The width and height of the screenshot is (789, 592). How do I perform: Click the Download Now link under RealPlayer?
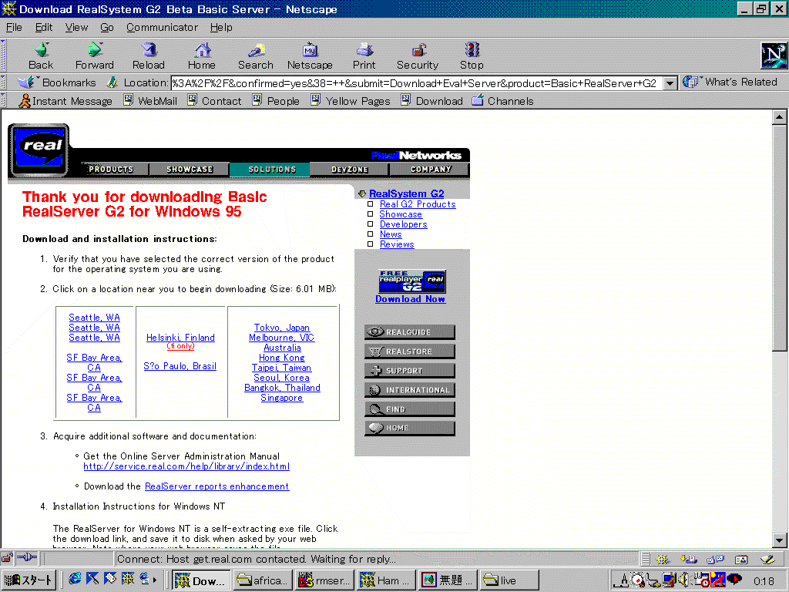tap(410, 299)
